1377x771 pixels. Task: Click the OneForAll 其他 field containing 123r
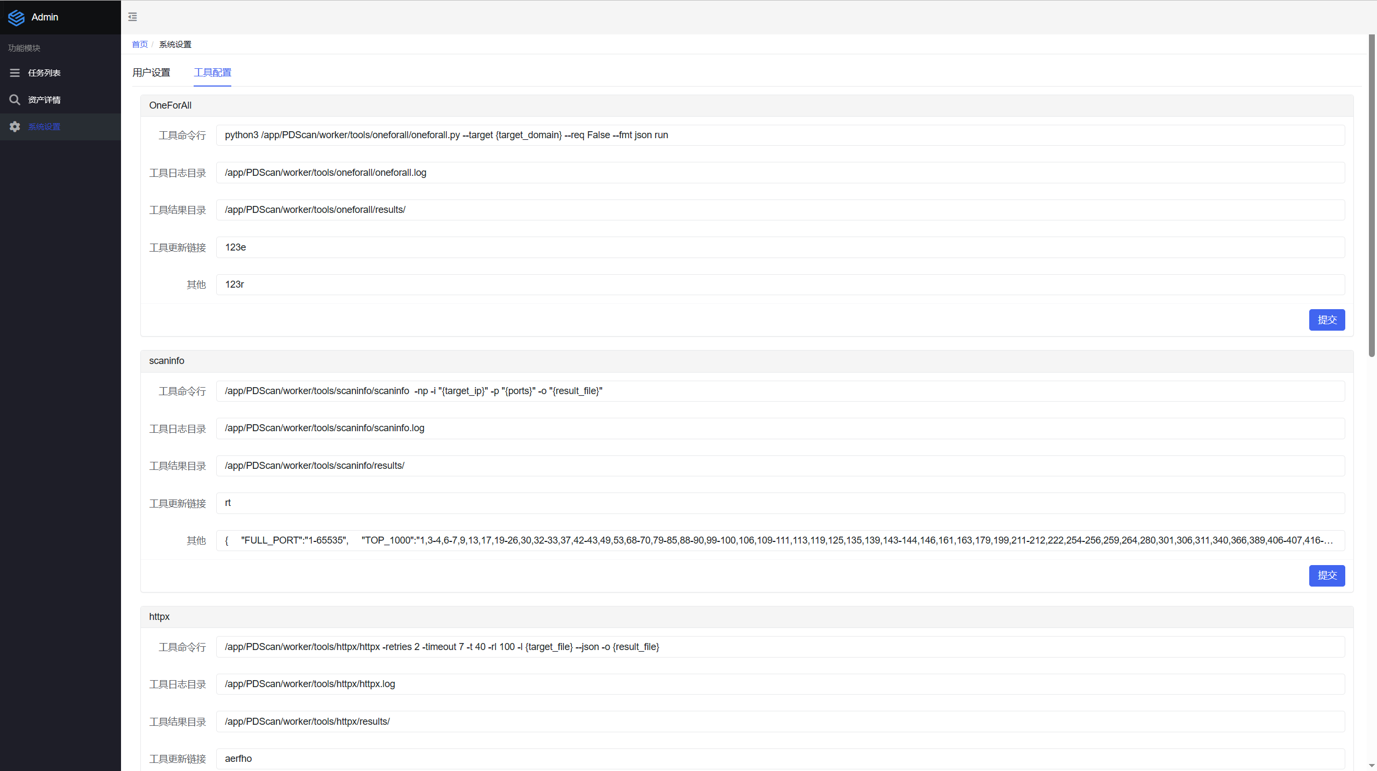coord(780,285)
